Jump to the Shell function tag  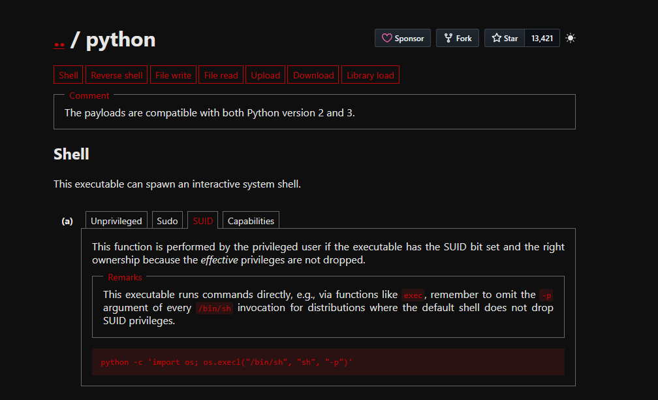tap(69, 75)
